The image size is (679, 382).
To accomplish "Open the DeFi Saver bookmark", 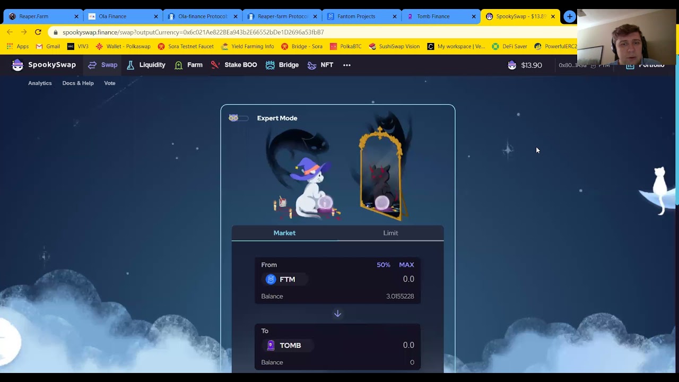I will [x=509, y=47].
